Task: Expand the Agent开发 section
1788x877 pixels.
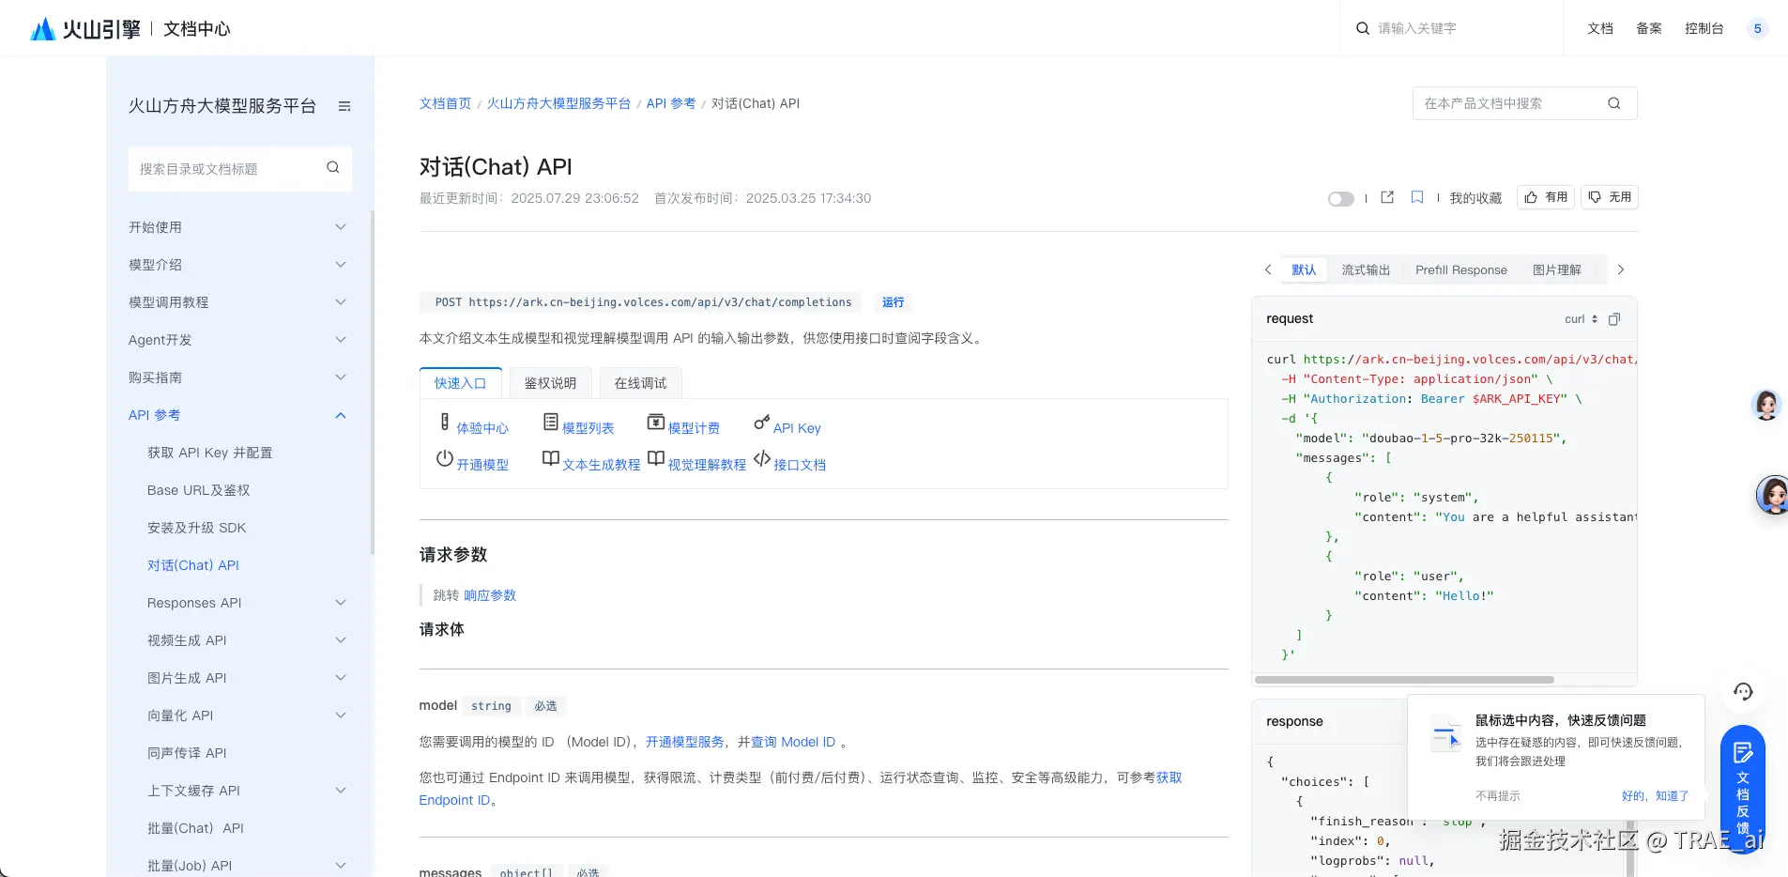Action: tap(341, 340)
